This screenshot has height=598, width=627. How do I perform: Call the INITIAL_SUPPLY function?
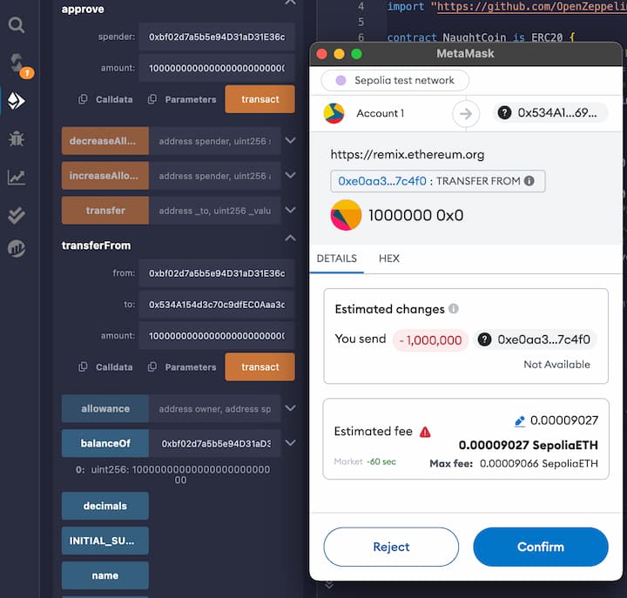point(105,541)
